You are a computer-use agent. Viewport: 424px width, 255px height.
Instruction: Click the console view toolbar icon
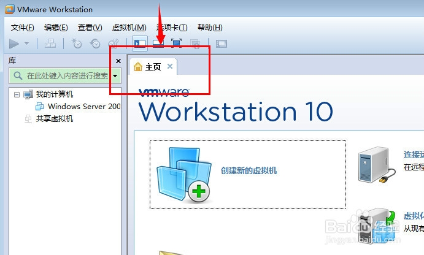click(221, 44)
